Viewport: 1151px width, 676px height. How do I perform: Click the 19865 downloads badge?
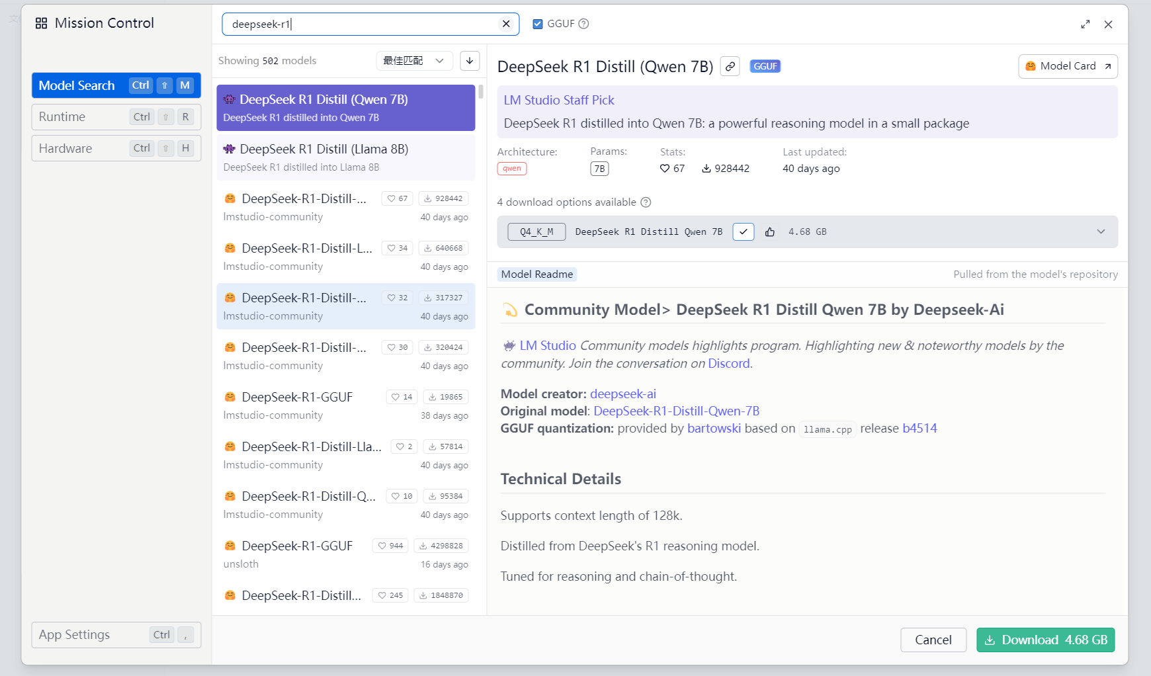click(x=446, y=397)
